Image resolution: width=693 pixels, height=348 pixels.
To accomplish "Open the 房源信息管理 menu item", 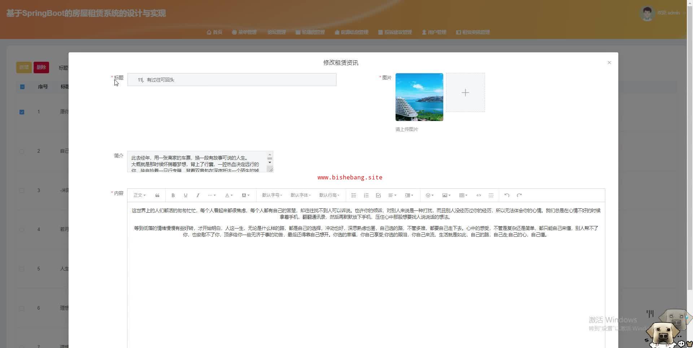I will [351, 32].
